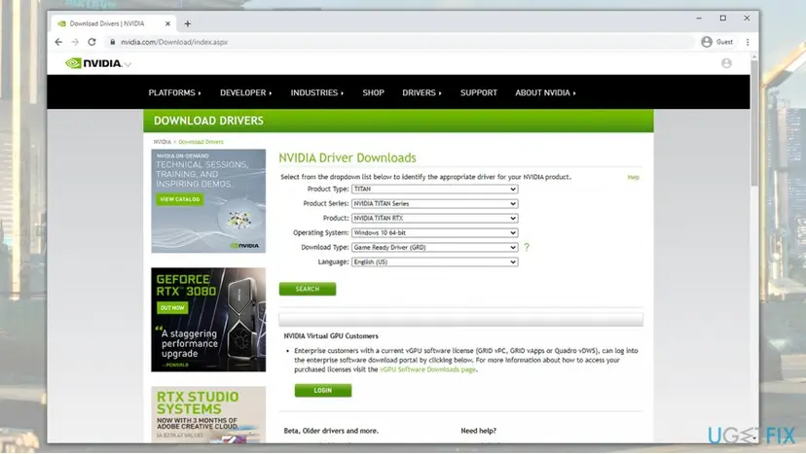Go to the SUPPORT page
Image resolution: width=806 pixels, height=454 pixels.
pyautogui.click(x=479, y=93)
